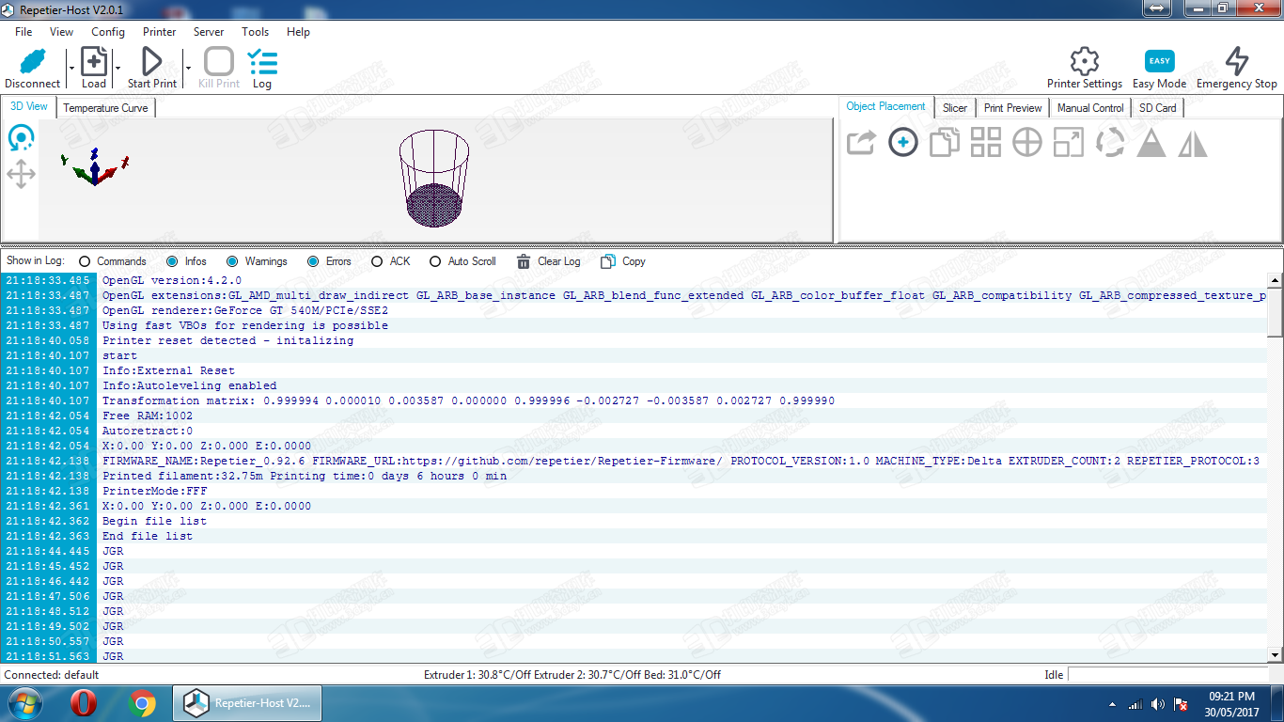Switch to the Print Preview tab
Screen dimensions: 1284x722
[x=1012, y=108]
